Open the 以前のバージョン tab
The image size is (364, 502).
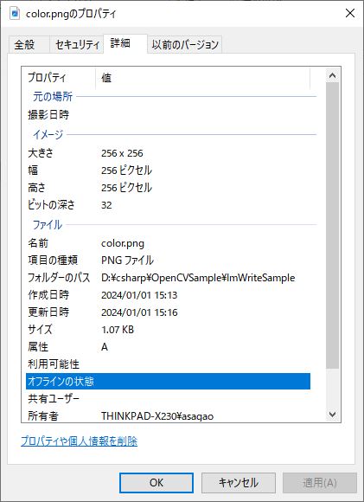pos(185,44)
